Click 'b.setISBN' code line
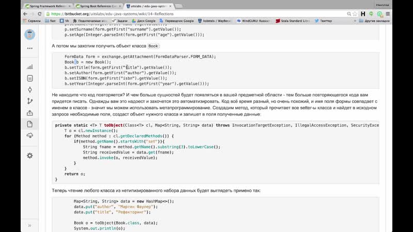Screen dimensions: 413x232 pyautogui.click(x=116, y=78)
